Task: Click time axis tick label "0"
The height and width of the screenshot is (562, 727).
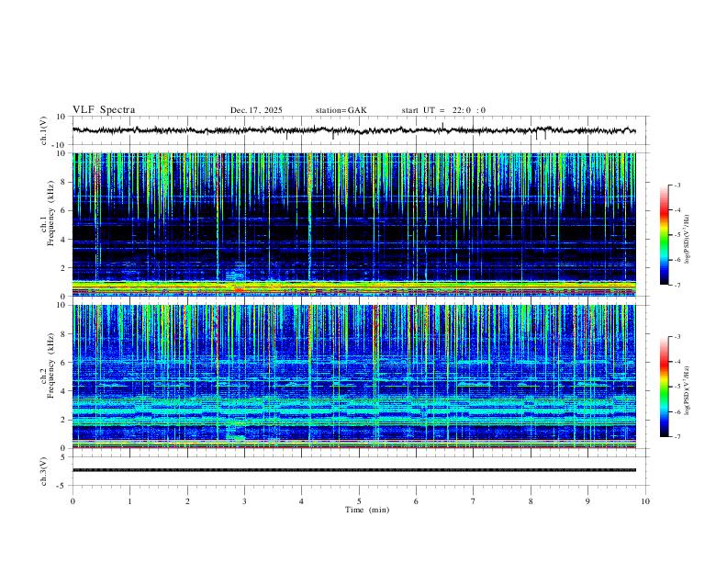Action: [x=73, y=501]
